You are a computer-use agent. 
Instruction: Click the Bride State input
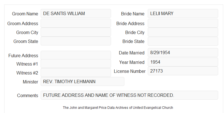(x=183, y=41)
